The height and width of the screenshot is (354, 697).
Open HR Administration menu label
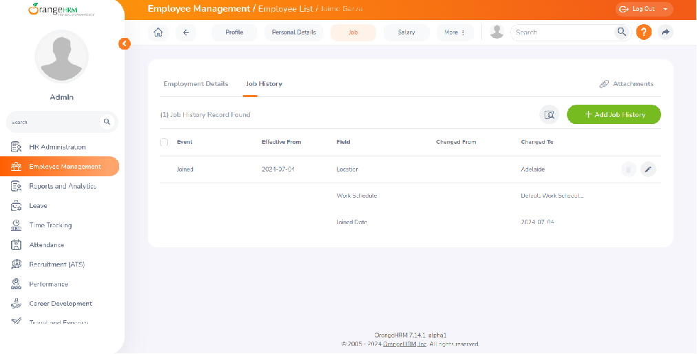57,147
